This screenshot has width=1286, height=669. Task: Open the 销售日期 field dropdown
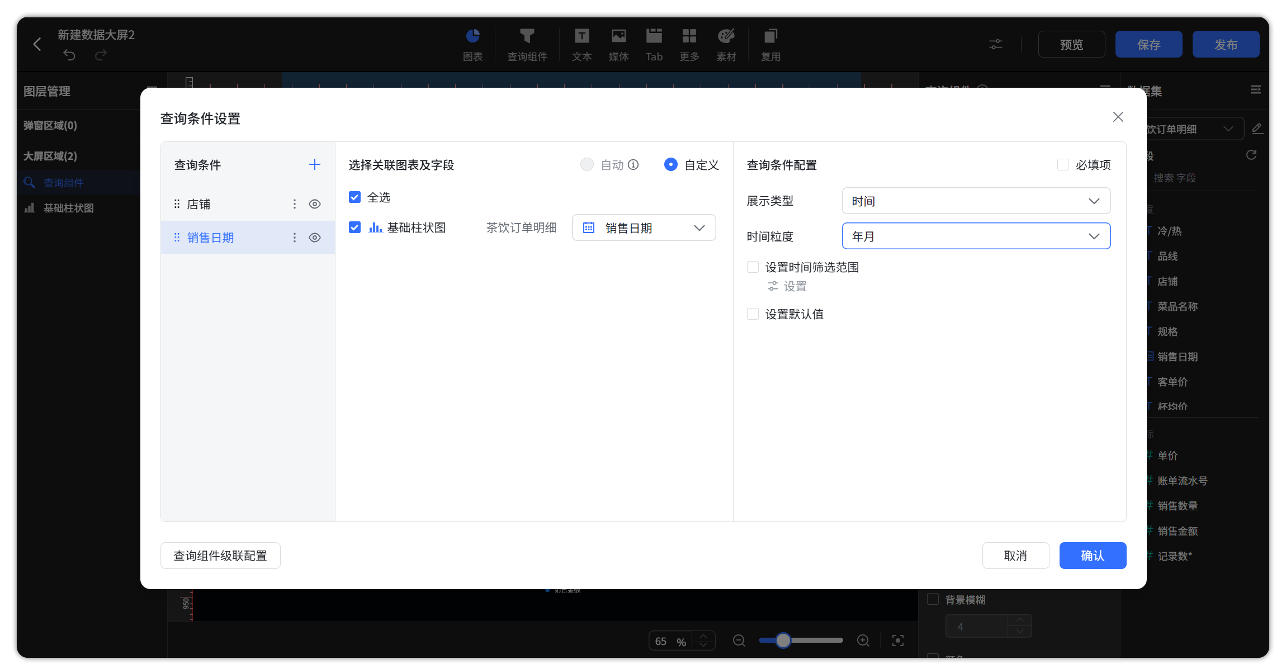[x=644, y=227]
